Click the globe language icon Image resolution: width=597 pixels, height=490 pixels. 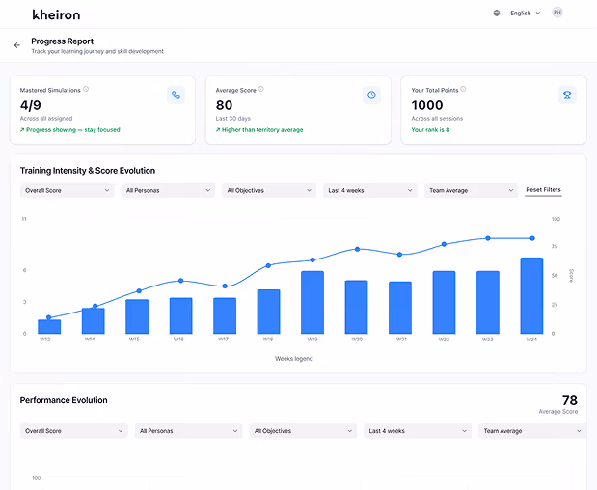[x=497, y=13]
